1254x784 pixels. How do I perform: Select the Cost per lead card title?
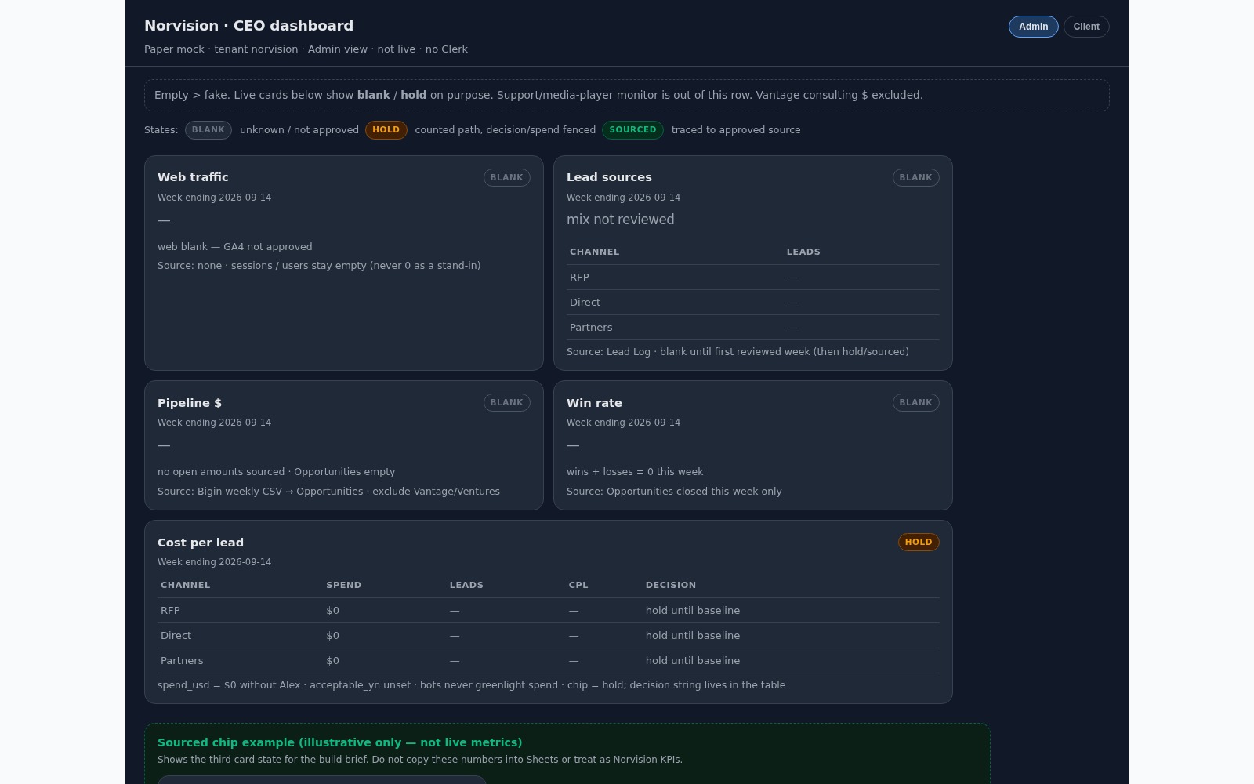(201, 543)
